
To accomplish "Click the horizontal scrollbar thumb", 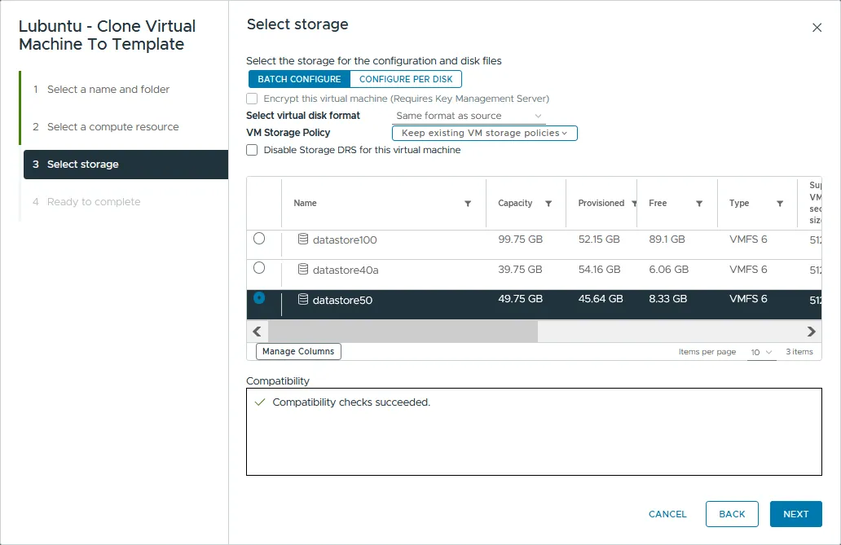I will click(403, 332).
